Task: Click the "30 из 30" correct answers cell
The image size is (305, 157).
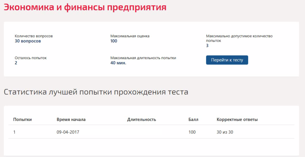Action: click(x=225, y=132)
